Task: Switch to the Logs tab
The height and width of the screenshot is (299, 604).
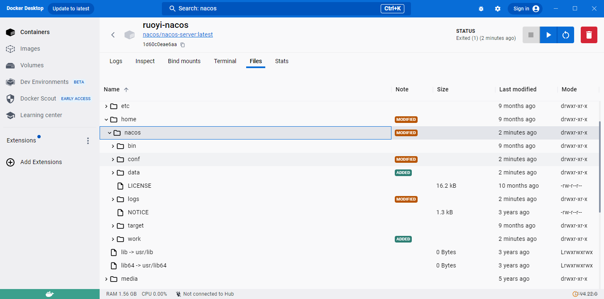Action: [x=115, y=61]
